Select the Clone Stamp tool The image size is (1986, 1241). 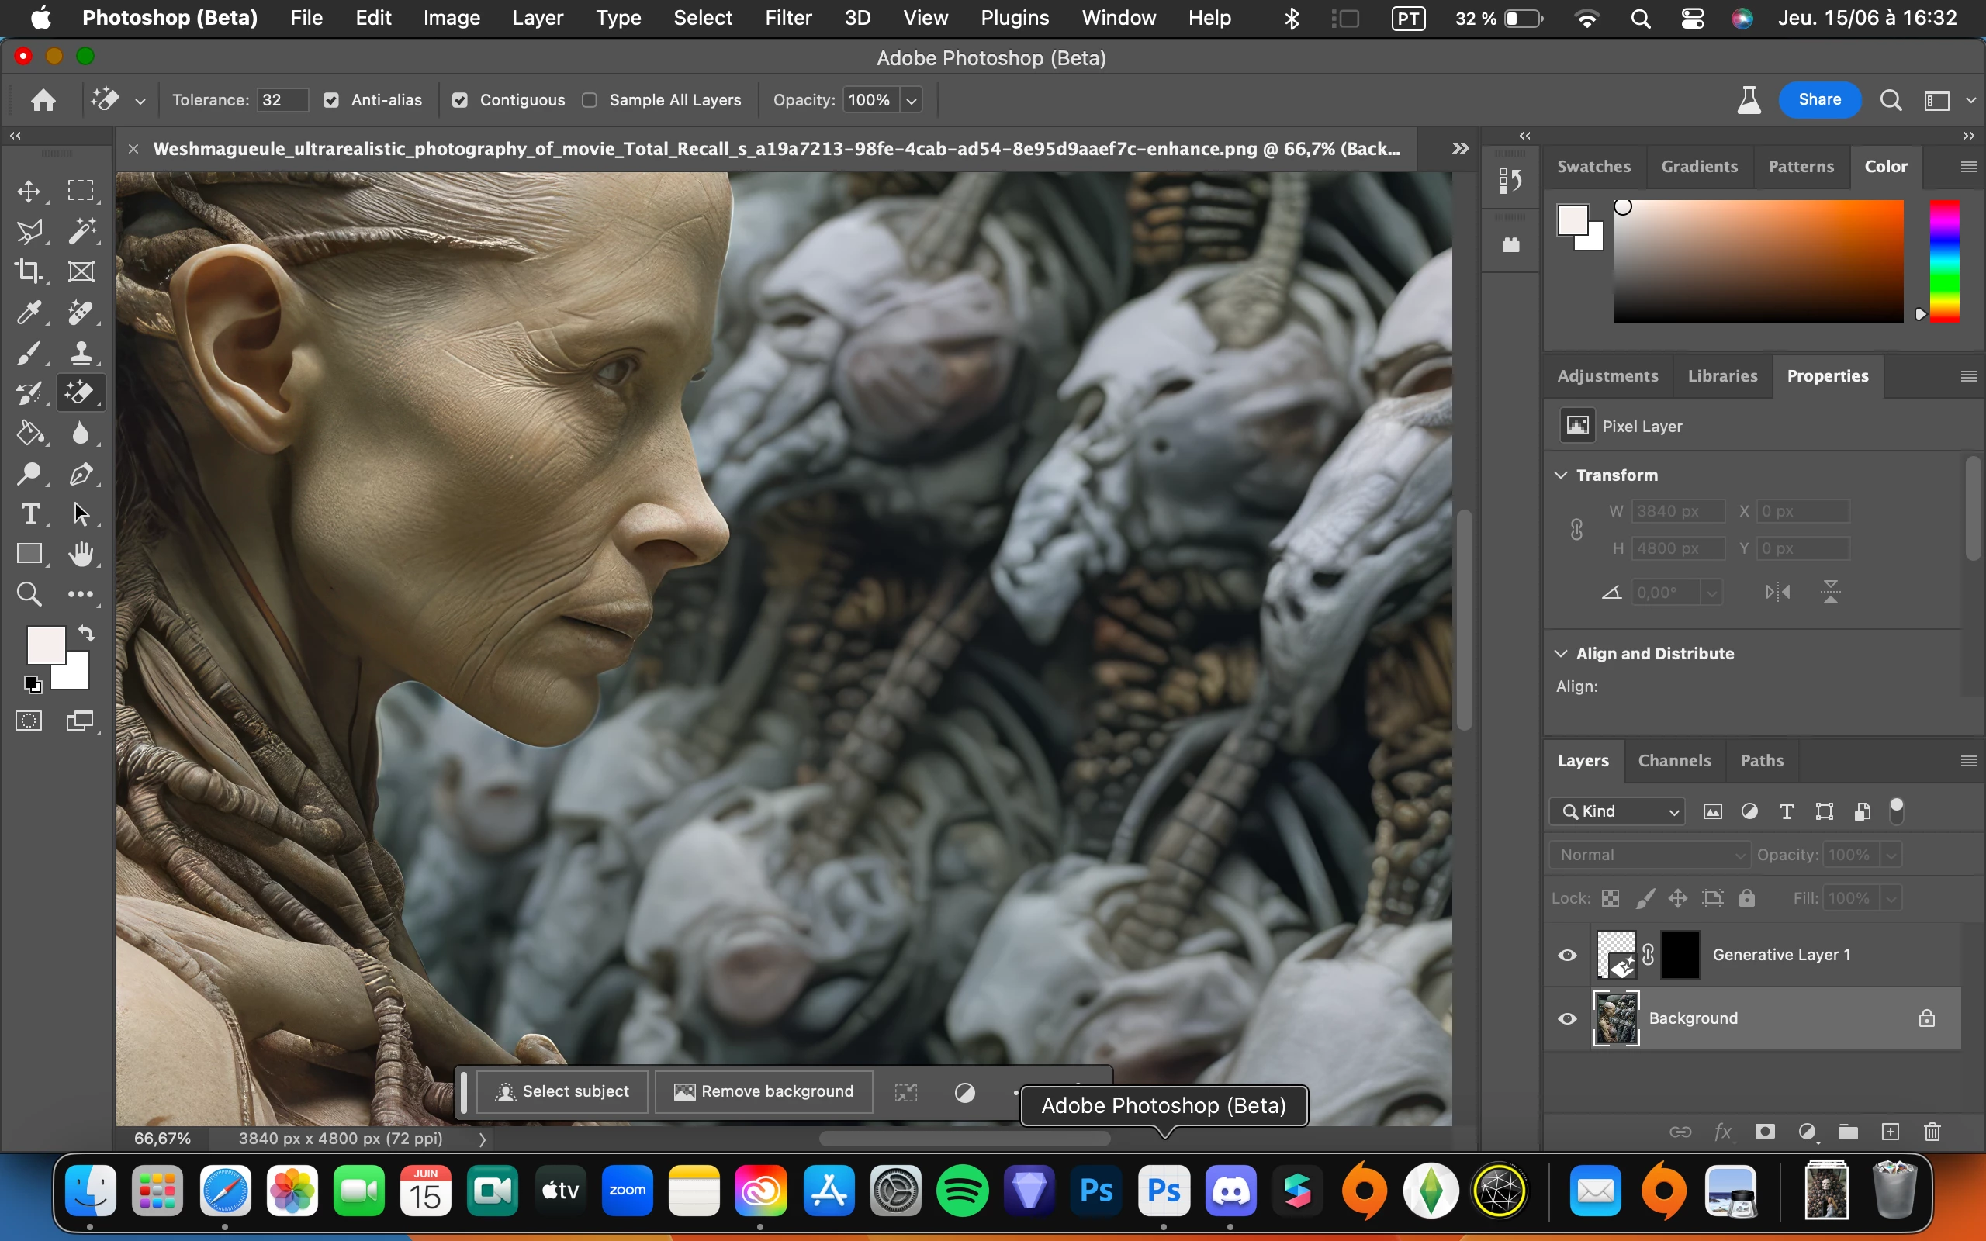pos(81,353)
